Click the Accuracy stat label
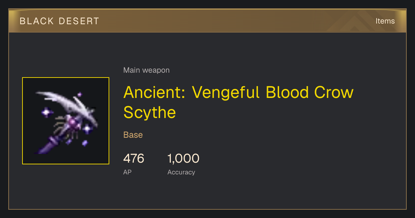Screen dimensions: 415x218 (181, 172)
